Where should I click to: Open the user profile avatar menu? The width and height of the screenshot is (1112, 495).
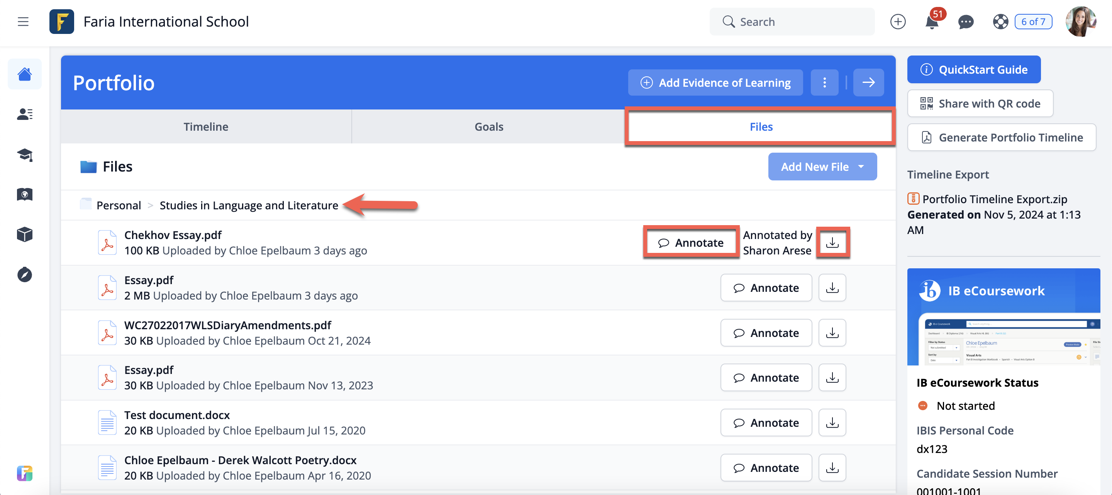click(x=1080, y=22)
